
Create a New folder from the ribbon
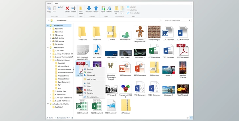click(x=81, y=10)
